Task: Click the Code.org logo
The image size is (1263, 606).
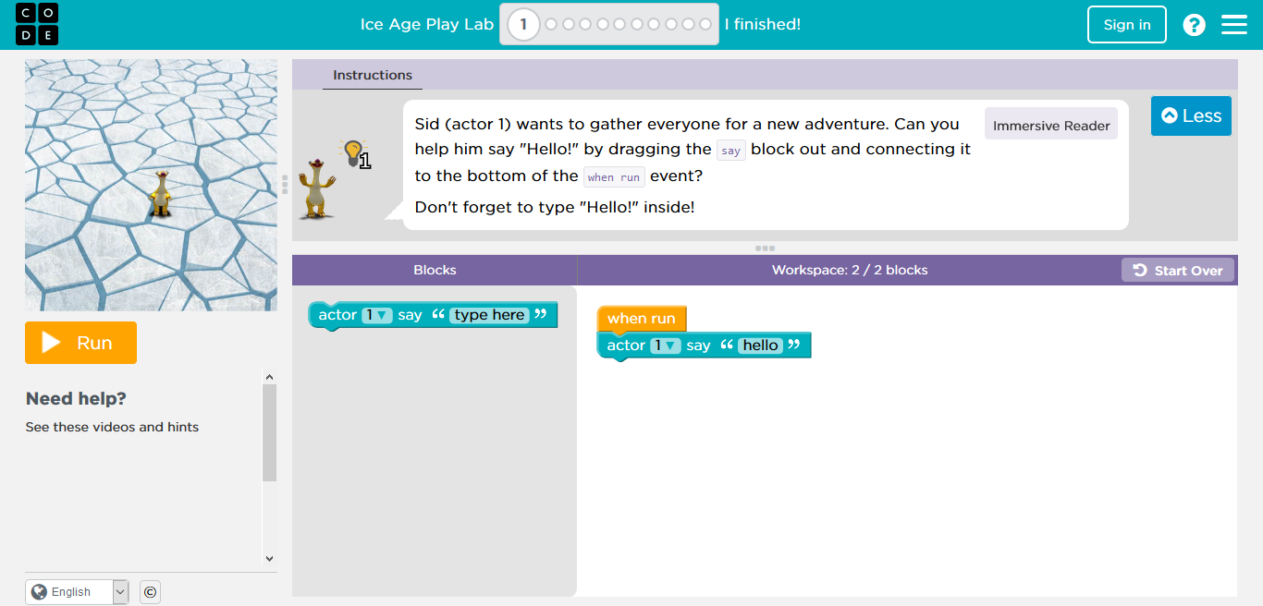Action: tap(38, 24)
